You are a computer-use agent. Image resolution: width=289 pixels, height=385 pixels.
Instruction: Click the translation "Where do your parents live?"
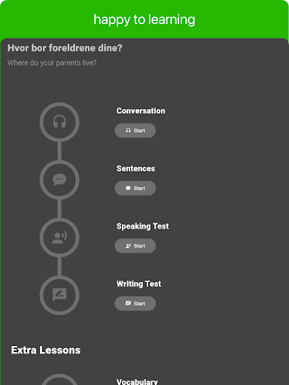(x=52, y=63)
